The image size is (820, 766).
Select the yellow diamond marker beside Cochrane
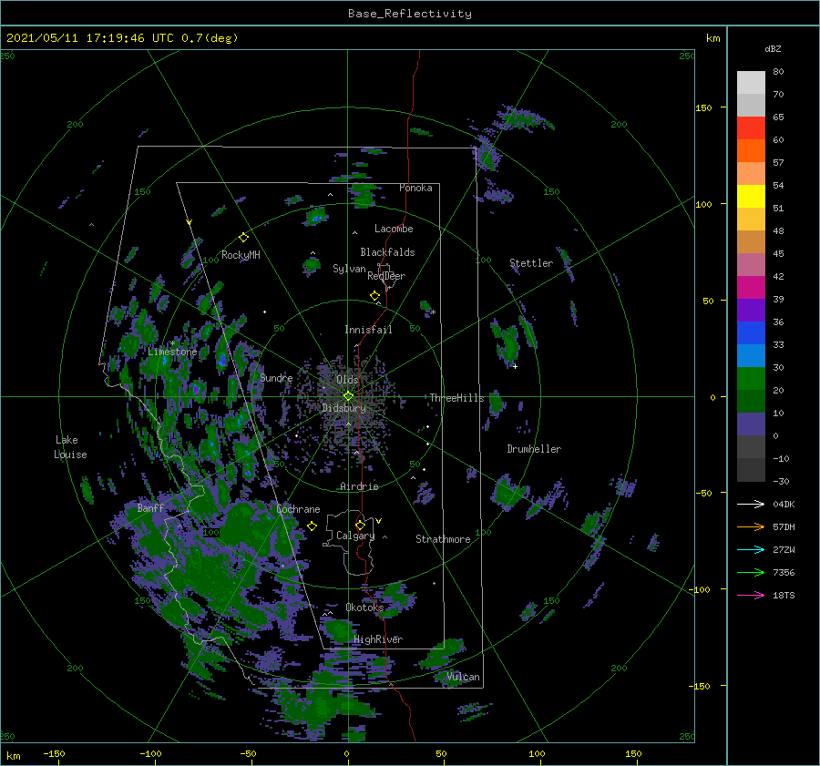pos(312,526)
